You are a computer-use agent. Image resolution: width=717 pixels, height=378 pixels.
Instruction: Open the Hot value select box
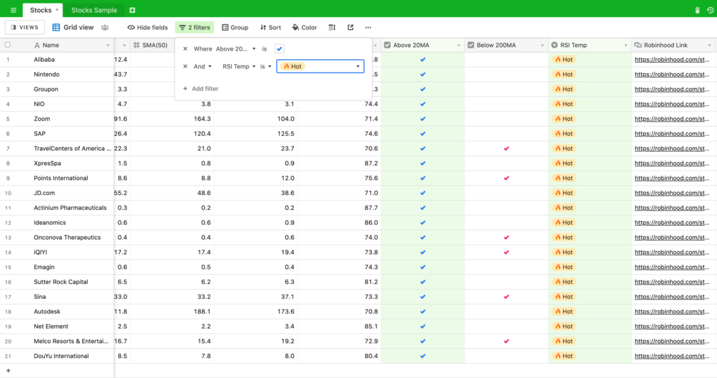(320, 66)
